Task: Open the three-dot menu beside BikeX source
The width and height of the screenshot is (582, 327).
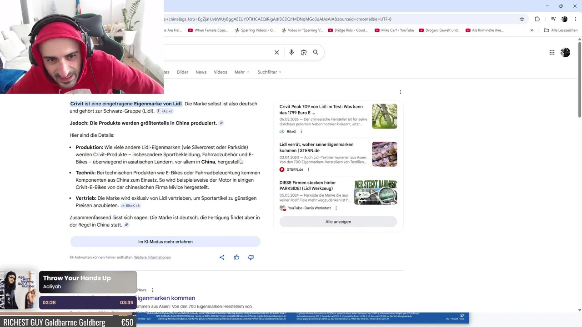Action: pos(301,132)
